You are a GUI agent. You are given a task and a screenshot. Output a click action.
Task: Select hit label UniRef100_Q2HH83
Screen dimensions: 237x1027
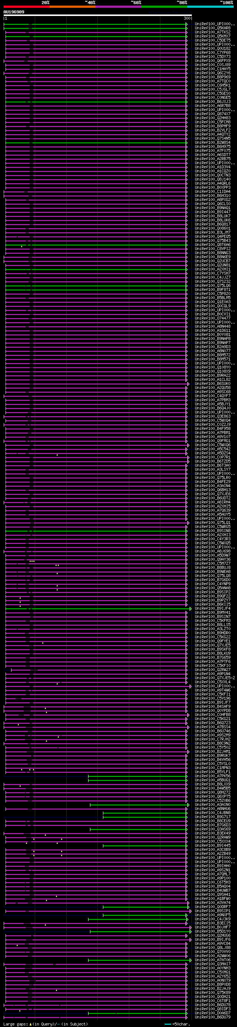(213, 118)
